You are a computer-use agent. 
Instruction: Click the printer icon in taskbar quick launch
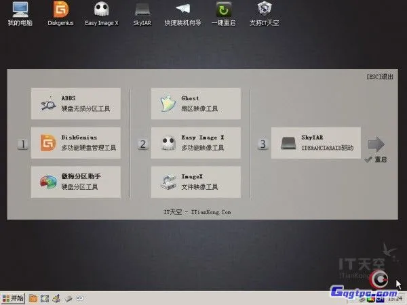click(x=56, y=298)
